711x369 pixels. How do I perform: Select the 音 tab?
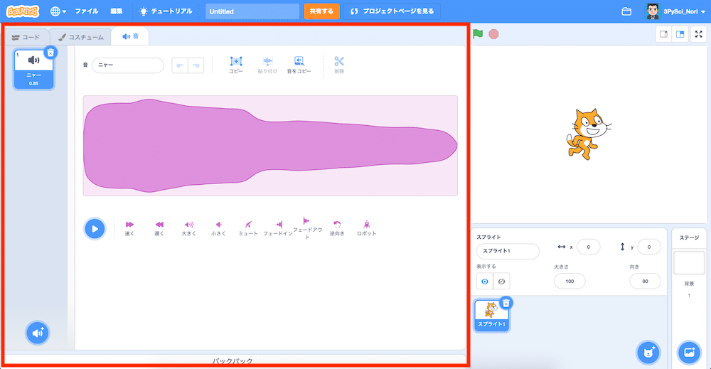coord(131,36)
